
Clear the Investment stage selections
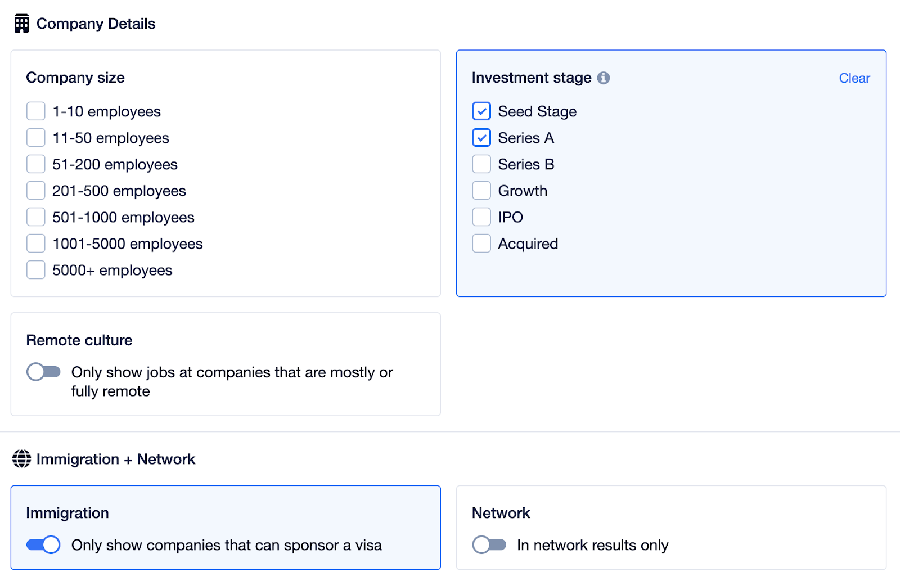(854, 78)
